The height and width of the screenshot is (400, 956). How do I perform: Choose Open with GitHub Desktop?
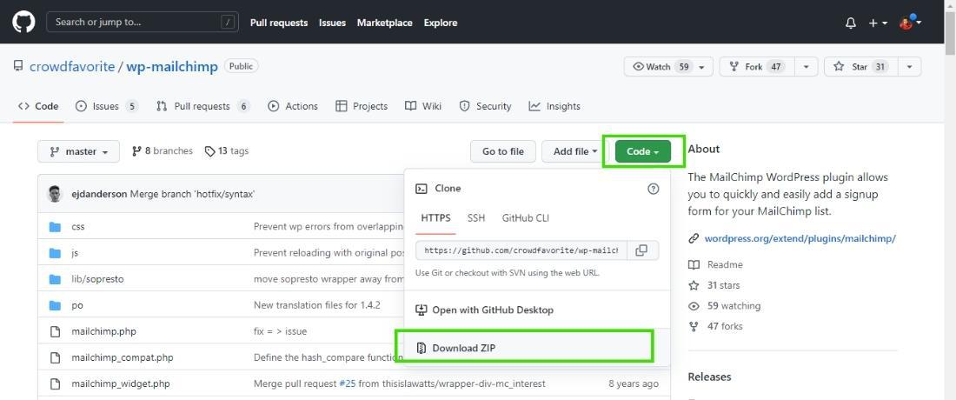pos(485,310)
